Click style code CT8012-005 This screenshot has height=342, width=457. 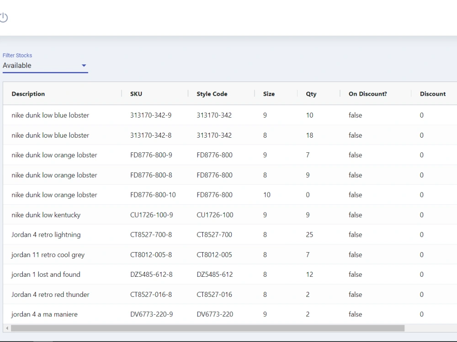pyautogui.click(x=214, y=255)
